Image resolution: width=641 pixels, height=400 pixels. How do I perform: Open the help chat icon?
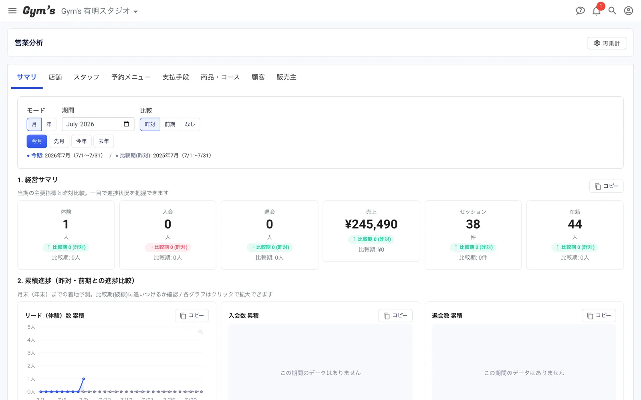pos(580,11)
